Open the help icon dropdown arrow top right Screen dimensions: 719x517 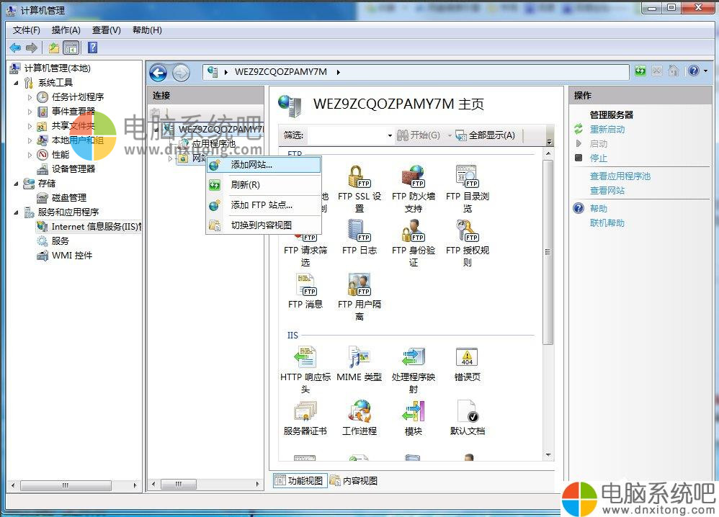[705, 71]
